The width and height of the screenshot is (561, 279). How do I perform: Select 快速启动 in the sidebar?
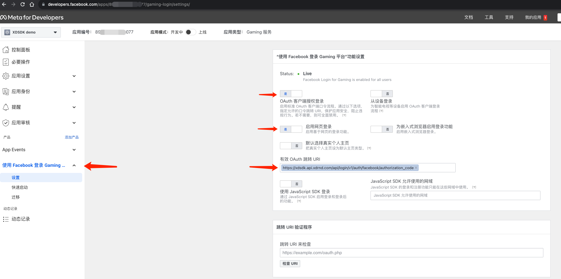tap(20, 187)
